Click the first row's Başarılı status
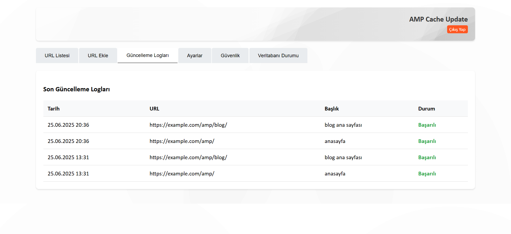Screen dimensions: 511x234 pyautogui.click(x=427, y=125)
